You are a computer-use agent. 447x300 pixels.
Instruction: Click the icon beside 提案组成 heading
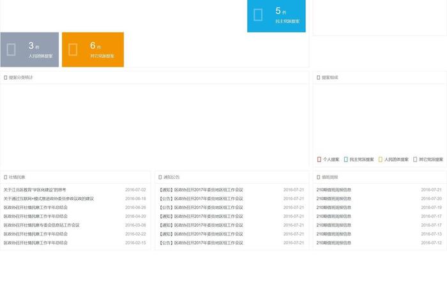(x=319, y=77)
